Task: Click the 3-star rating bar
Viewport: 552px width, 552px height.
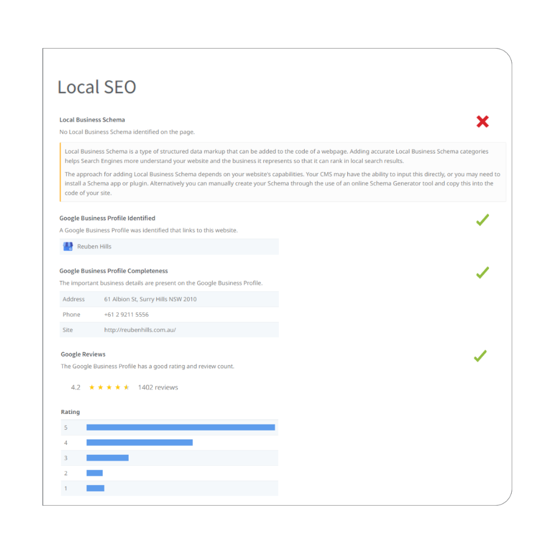Action: (108, 458)
